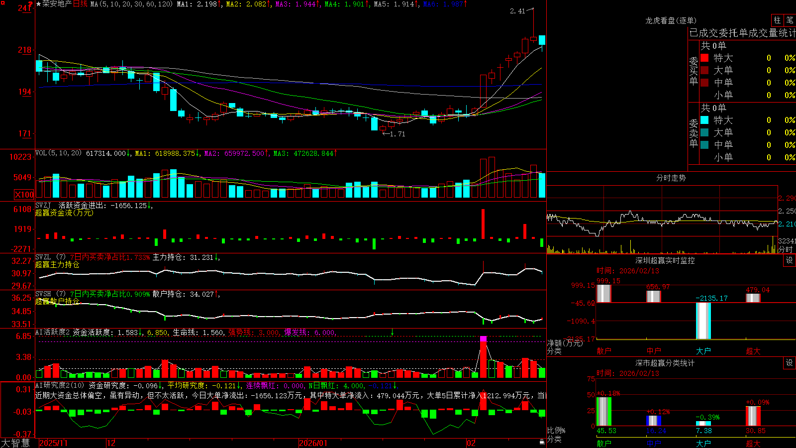Viewport: 796px width, 448px height.
Task: Click the lock icon below the chart
Action: click(x=542, y=442)
